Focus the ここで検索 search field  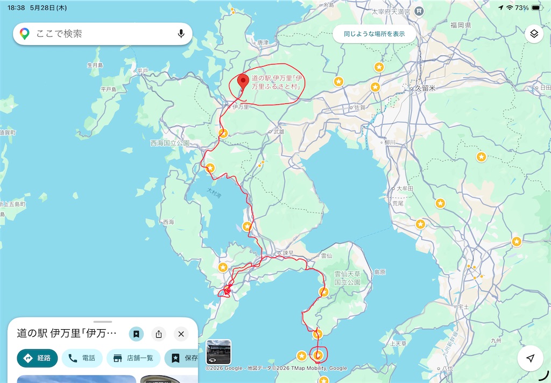[103, 34]
